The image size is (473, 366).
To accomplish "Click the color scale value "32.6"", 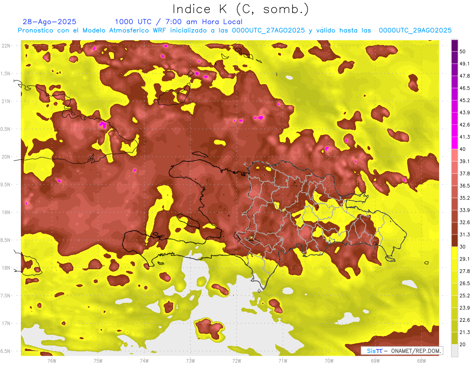I will [x=464, y=222].
